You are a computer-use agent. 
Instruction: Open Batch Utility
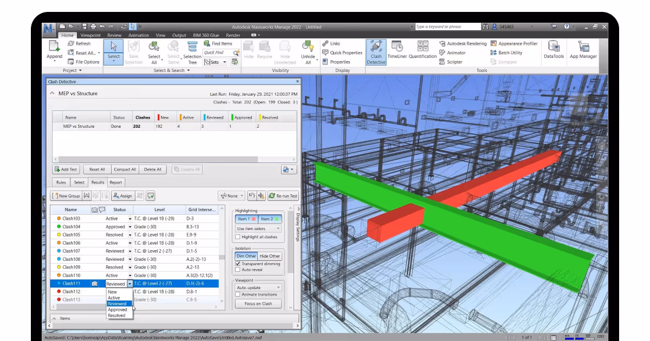[506, 53]
